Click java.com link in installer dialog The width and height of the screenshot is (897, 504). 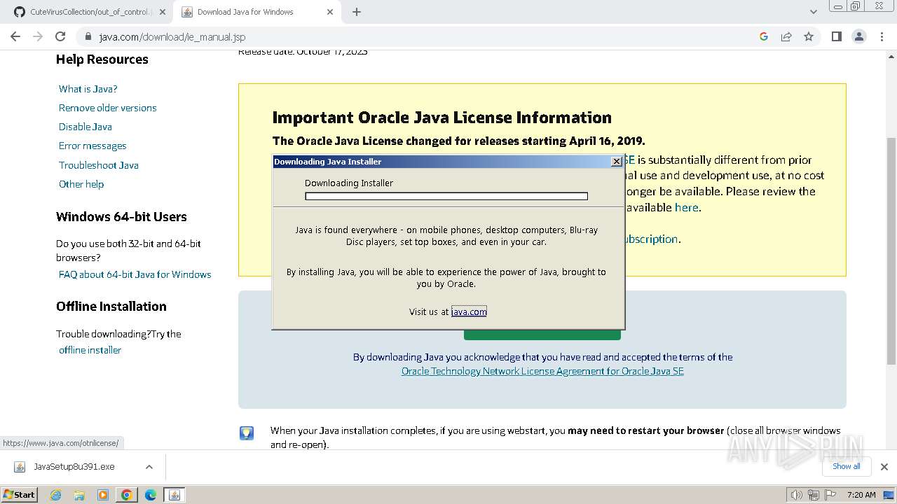point(469,311)
